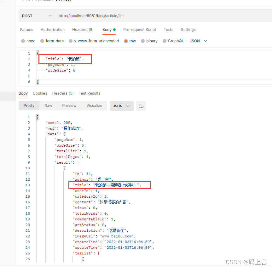Viewport: 272px width, 268px height.
Task: Click response "categoryId": 2 line
Action: pyautogui.click(x=90, y=196)
